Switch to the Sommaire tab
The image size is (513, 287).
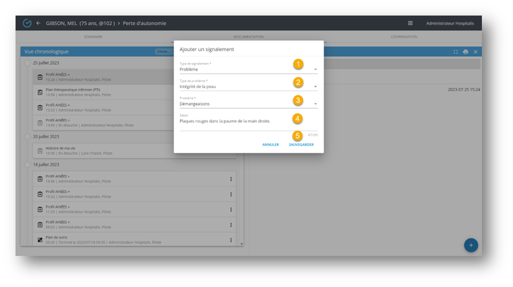(x=93, y=37)
